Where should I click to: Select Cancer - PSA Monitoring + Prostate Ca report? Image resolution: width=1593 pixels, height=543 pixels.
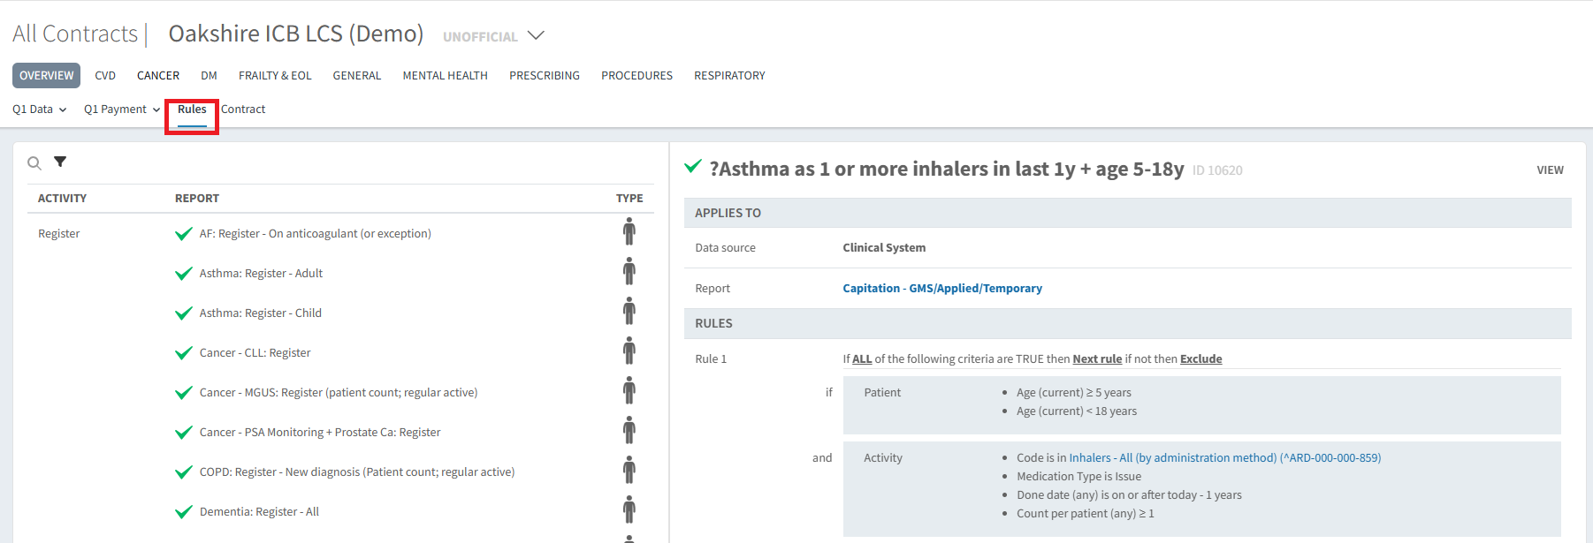coord(319,433)
